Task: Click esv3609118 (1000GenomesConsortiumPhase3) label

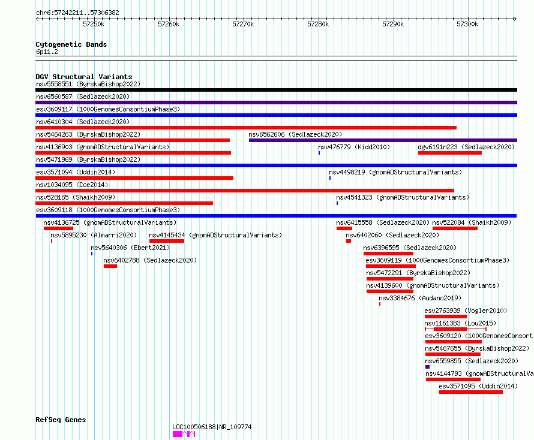Action: (x=108, y=210)
